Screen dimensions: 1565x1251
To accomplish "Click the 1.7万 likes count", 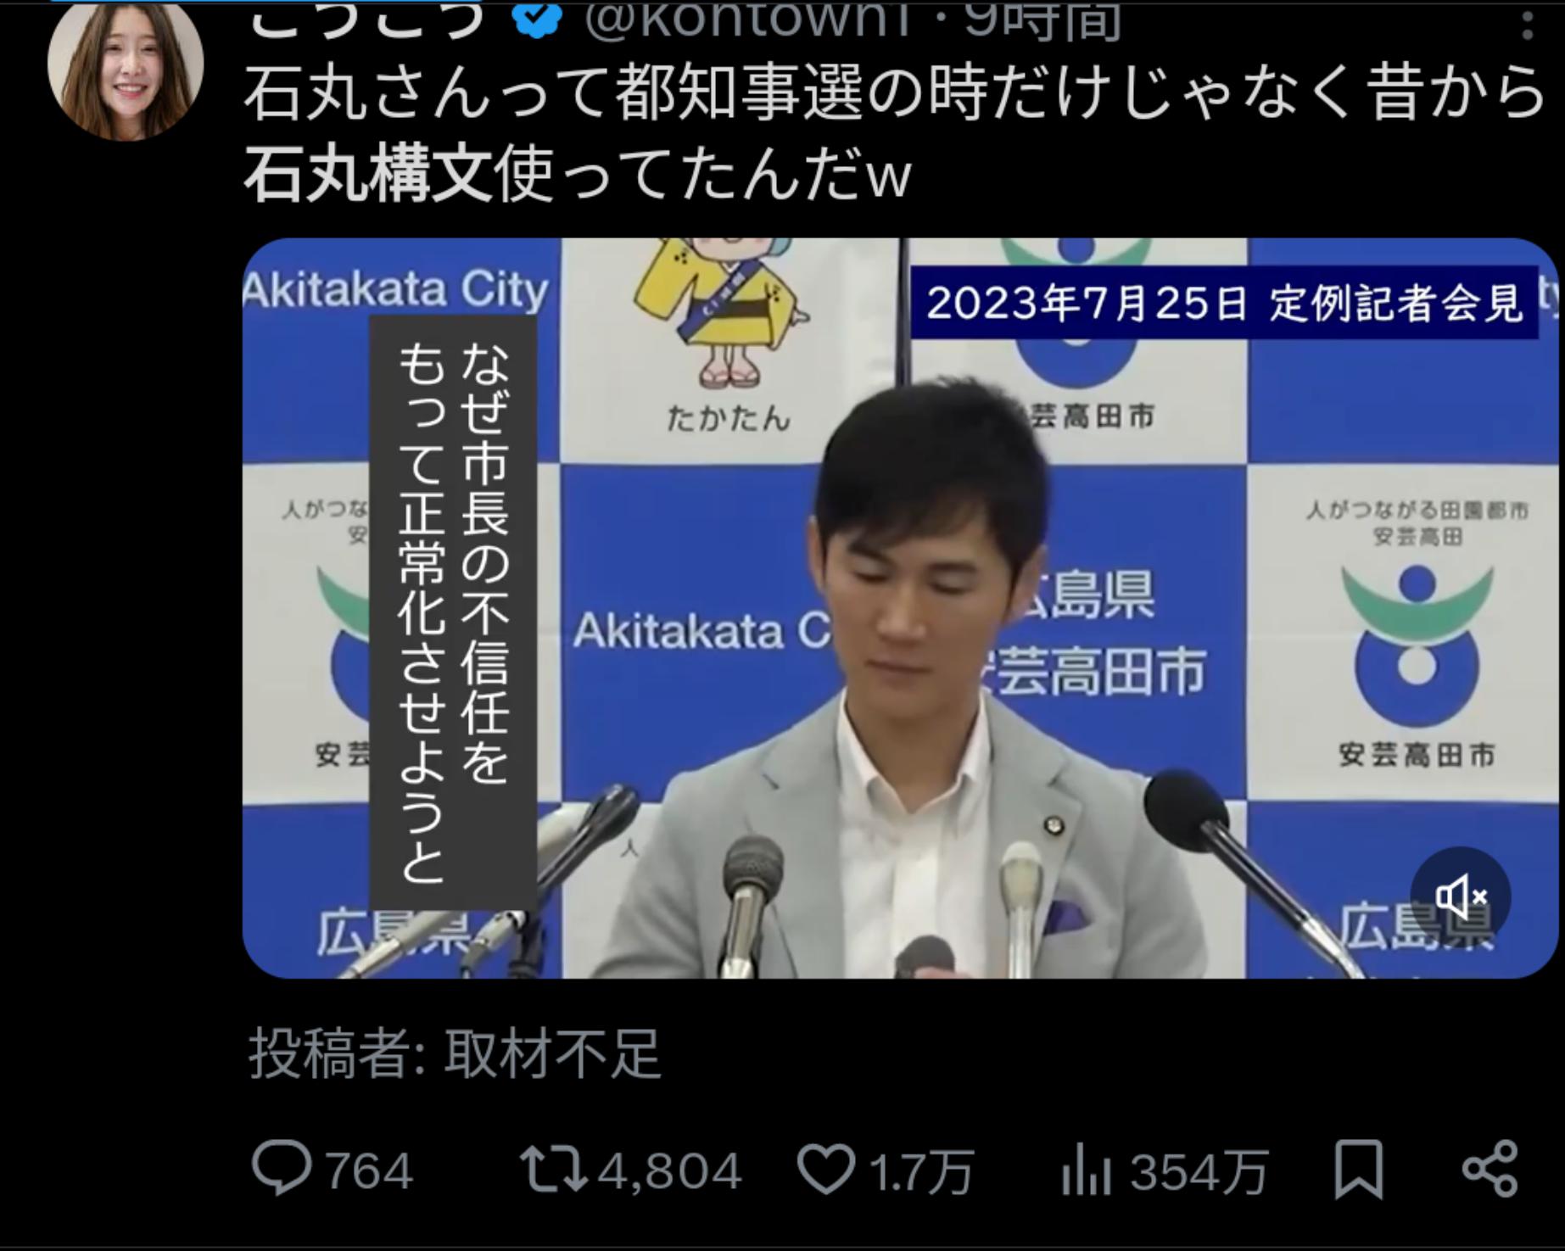I will [921, 1171].
